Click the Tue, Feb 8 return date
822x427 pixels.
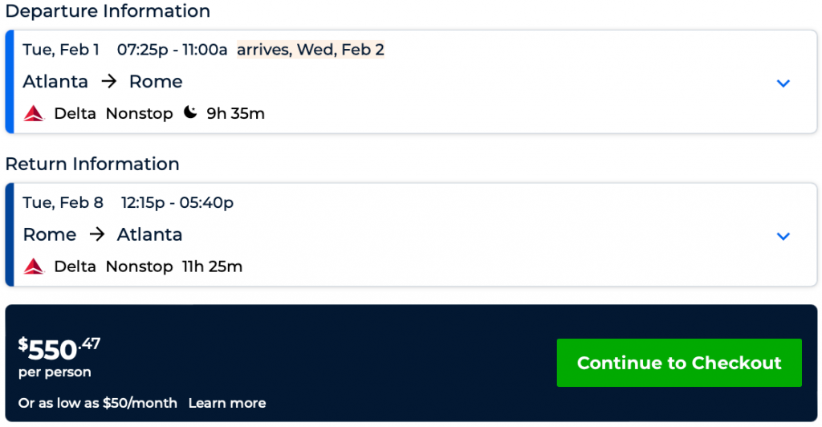coord(63,202)
